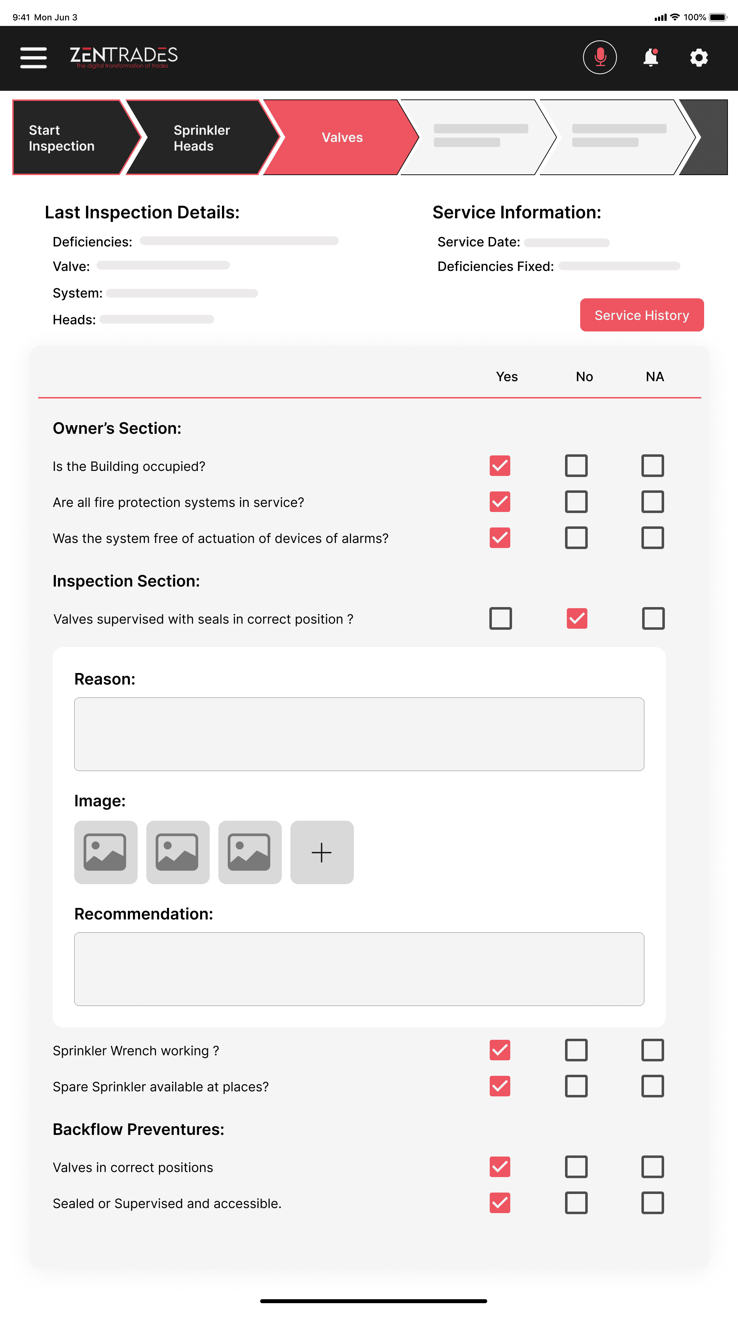Open the hamburger navigation menu
The image size is (738, 1341).
(33, 57)
